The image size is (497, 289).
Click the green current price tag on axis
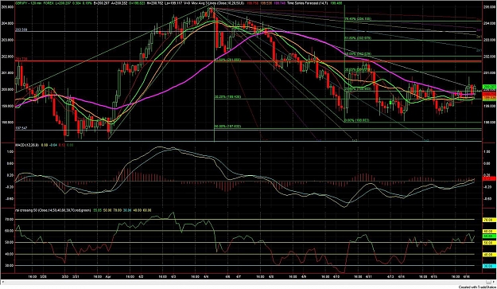[489, 87]
